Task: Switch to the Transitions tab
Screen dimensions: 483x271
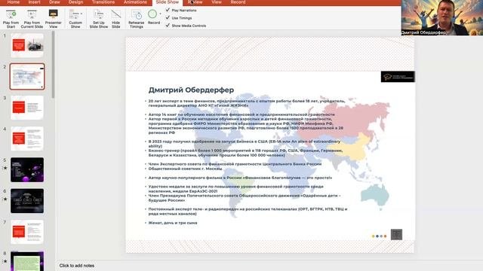Action: pos(103,2)
